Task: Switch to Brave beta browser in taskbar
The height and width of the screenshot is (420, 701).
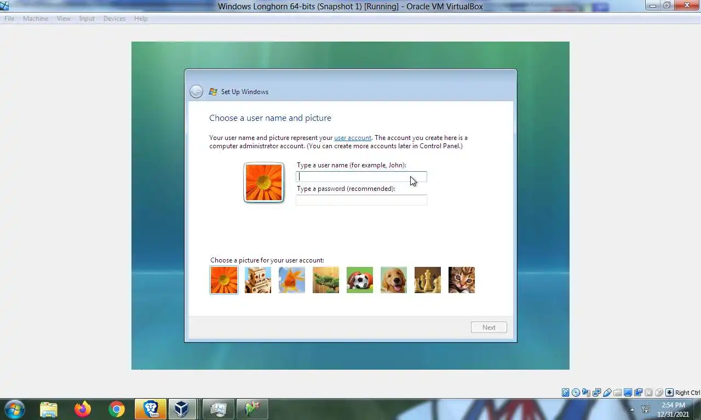Action: (x=151, y=409)
